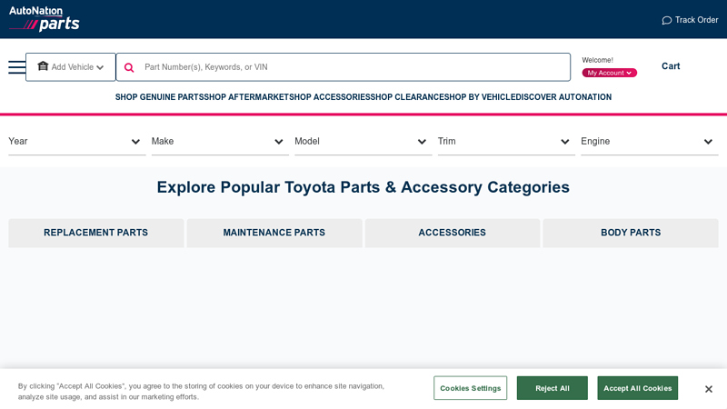Image resolution: width=727 pixels, height=409 pixels.
Task: Click Accept All Cookies button
Action: [x=638, y=388]
